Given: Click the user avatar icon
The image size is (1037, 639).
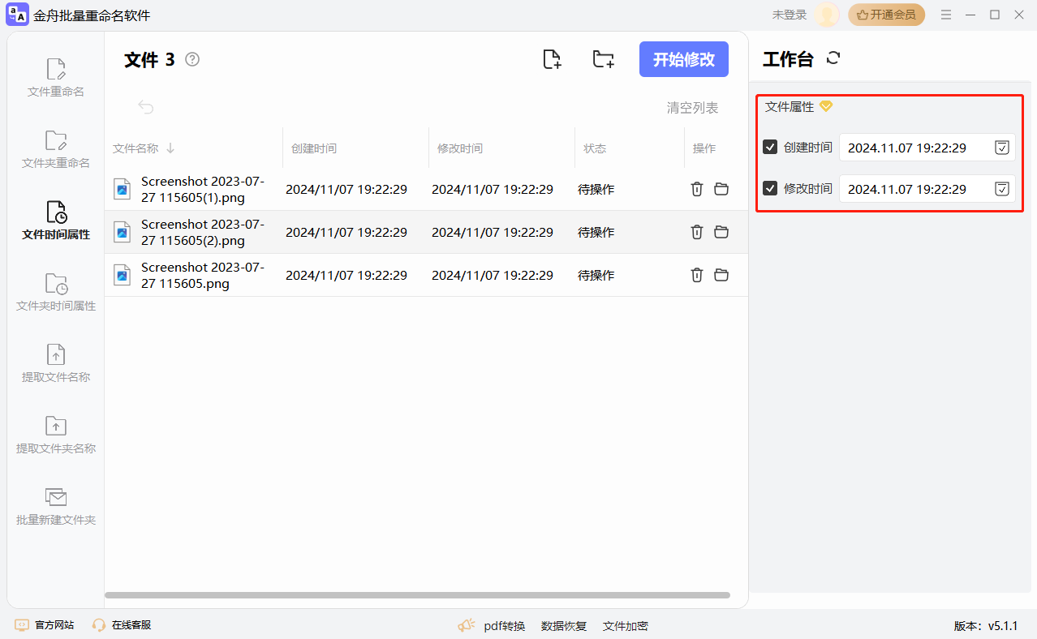Looking at the screenshot, I should point(828,15).
